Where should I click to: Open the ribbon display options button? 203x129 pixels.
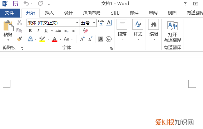tap(195, 4)
